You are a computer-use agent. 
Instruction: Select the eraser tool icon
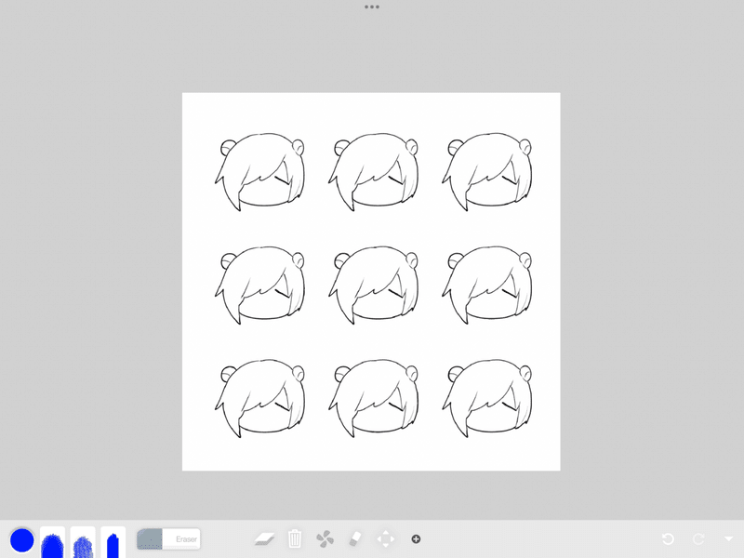pos(355,539)
